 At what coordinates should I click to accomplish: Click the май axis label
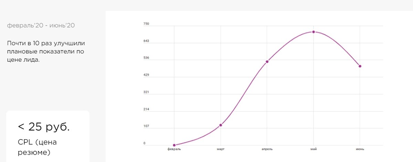tap(314, 149)
